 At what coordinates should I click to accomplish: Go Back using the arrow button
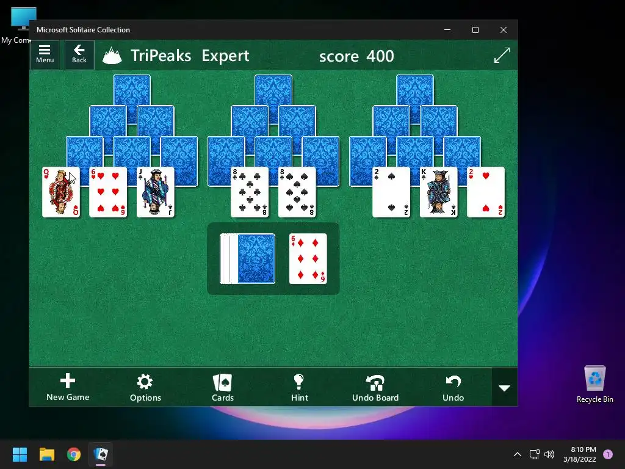79,54
